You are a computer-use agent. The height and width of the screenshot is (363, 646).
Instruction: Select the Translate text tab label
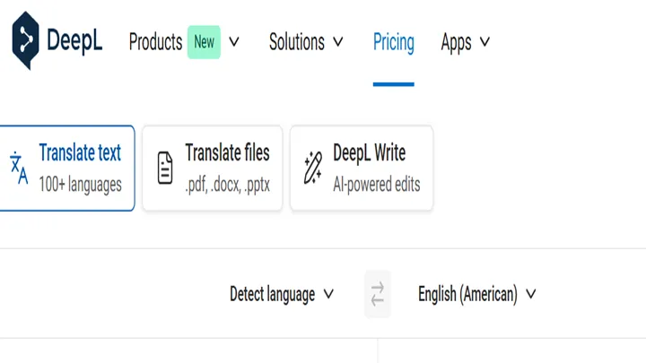tap(80, 153)
